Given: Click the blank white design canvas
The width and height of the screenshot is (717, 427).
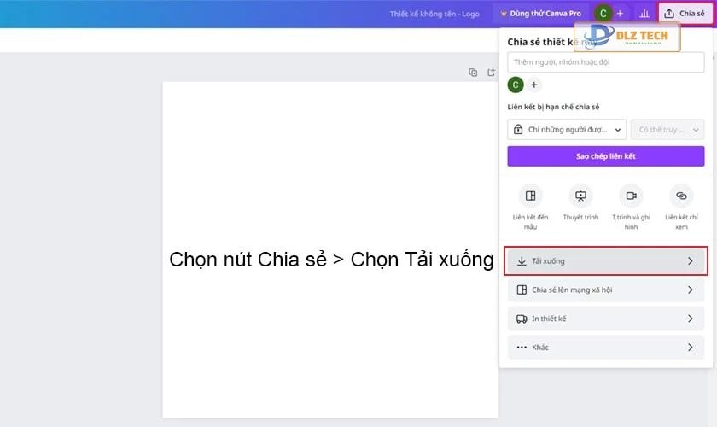Looking at the screenshot, I should (x=330, y=342).
